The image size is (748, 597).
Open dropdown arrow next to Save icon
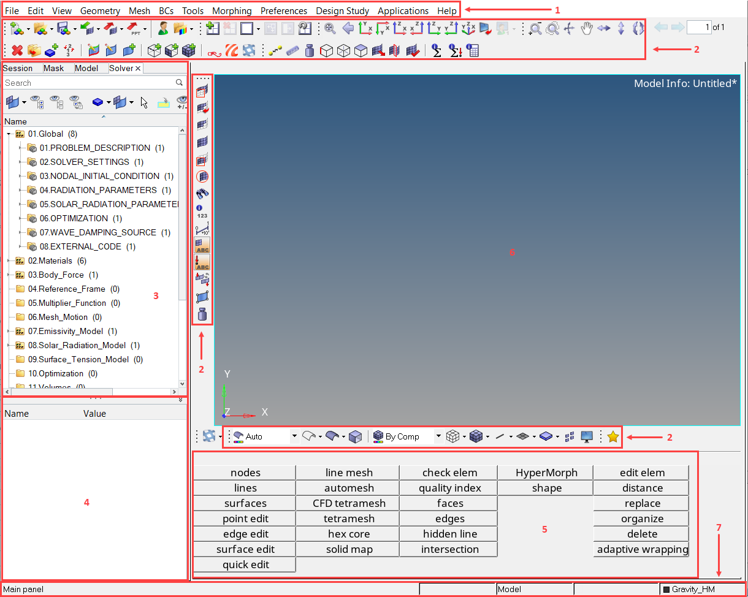(x=74, y=28)
